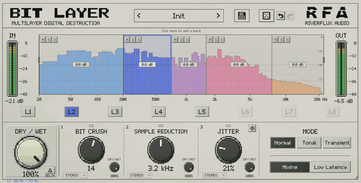The height and width of the screenshot is (183, 361).
Task: Click the 3.2 kHz value readout
Action: 161,169
